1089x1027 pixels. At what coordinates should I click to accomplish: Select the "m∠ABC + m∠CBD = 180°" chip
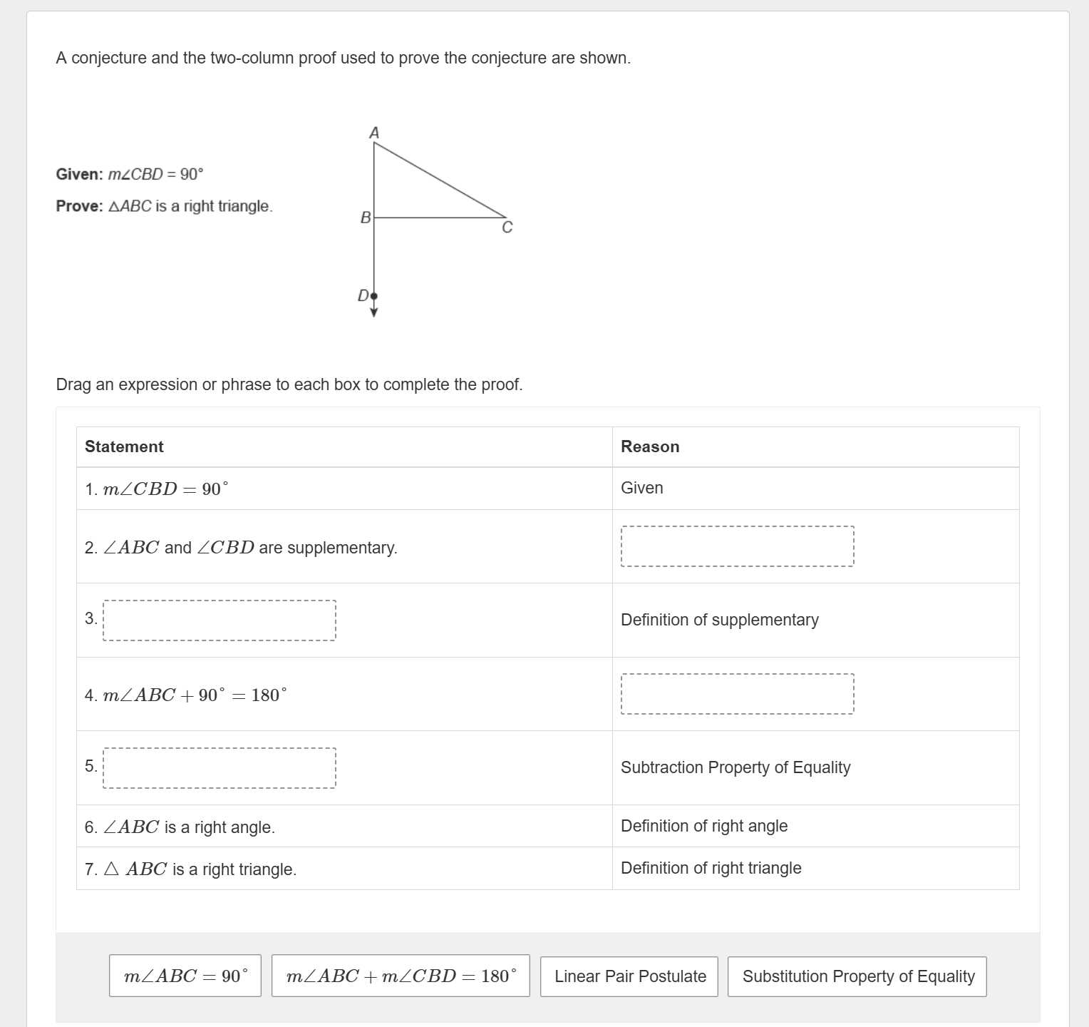(401, 976)
